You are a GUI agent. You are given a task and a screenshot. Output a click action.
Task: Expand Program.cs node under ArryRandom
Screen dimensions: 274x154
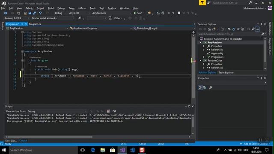pyautogui.click(x=204, y=57)
